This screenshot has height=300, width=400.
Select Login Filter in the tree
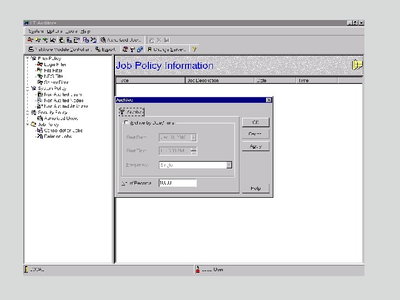(55, 64)
